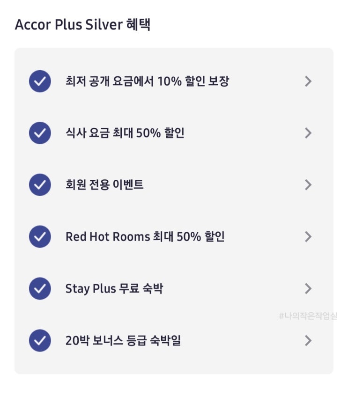Viewport: 348px width, 397px height.
Task: Open the chevron for 회원 전용 이벤트
Action: tap(308, 185)
